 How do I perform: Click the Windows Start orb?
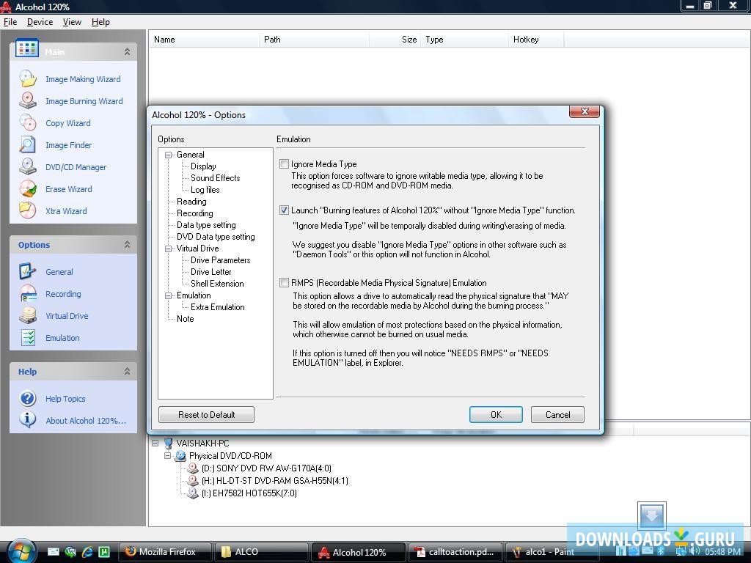point(21,551)
